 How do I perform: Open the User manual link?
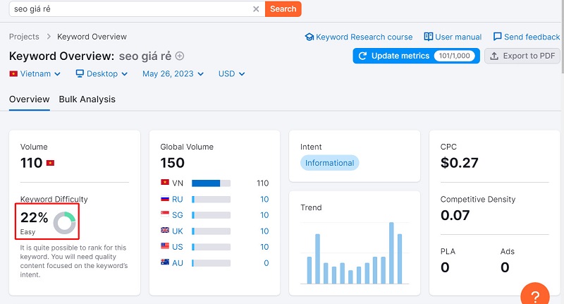point(458,37)
